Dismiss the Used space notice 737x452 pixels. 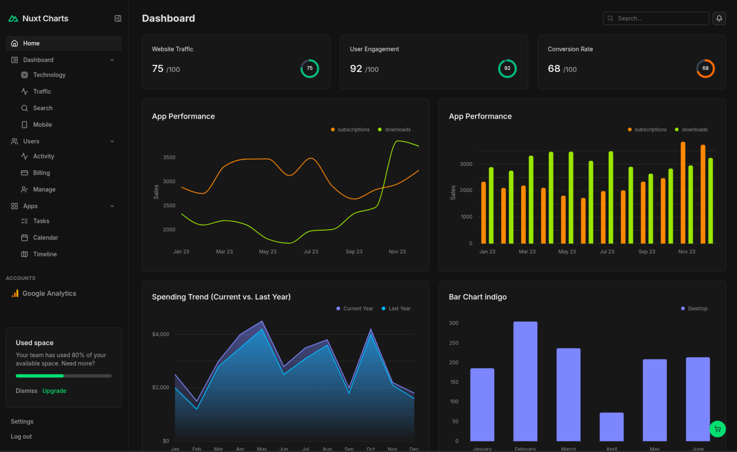[x=26, y=391]
